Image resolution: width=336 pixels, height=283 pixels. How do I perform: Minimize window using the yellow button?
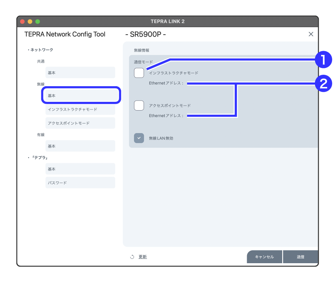(x=30, y=21)
